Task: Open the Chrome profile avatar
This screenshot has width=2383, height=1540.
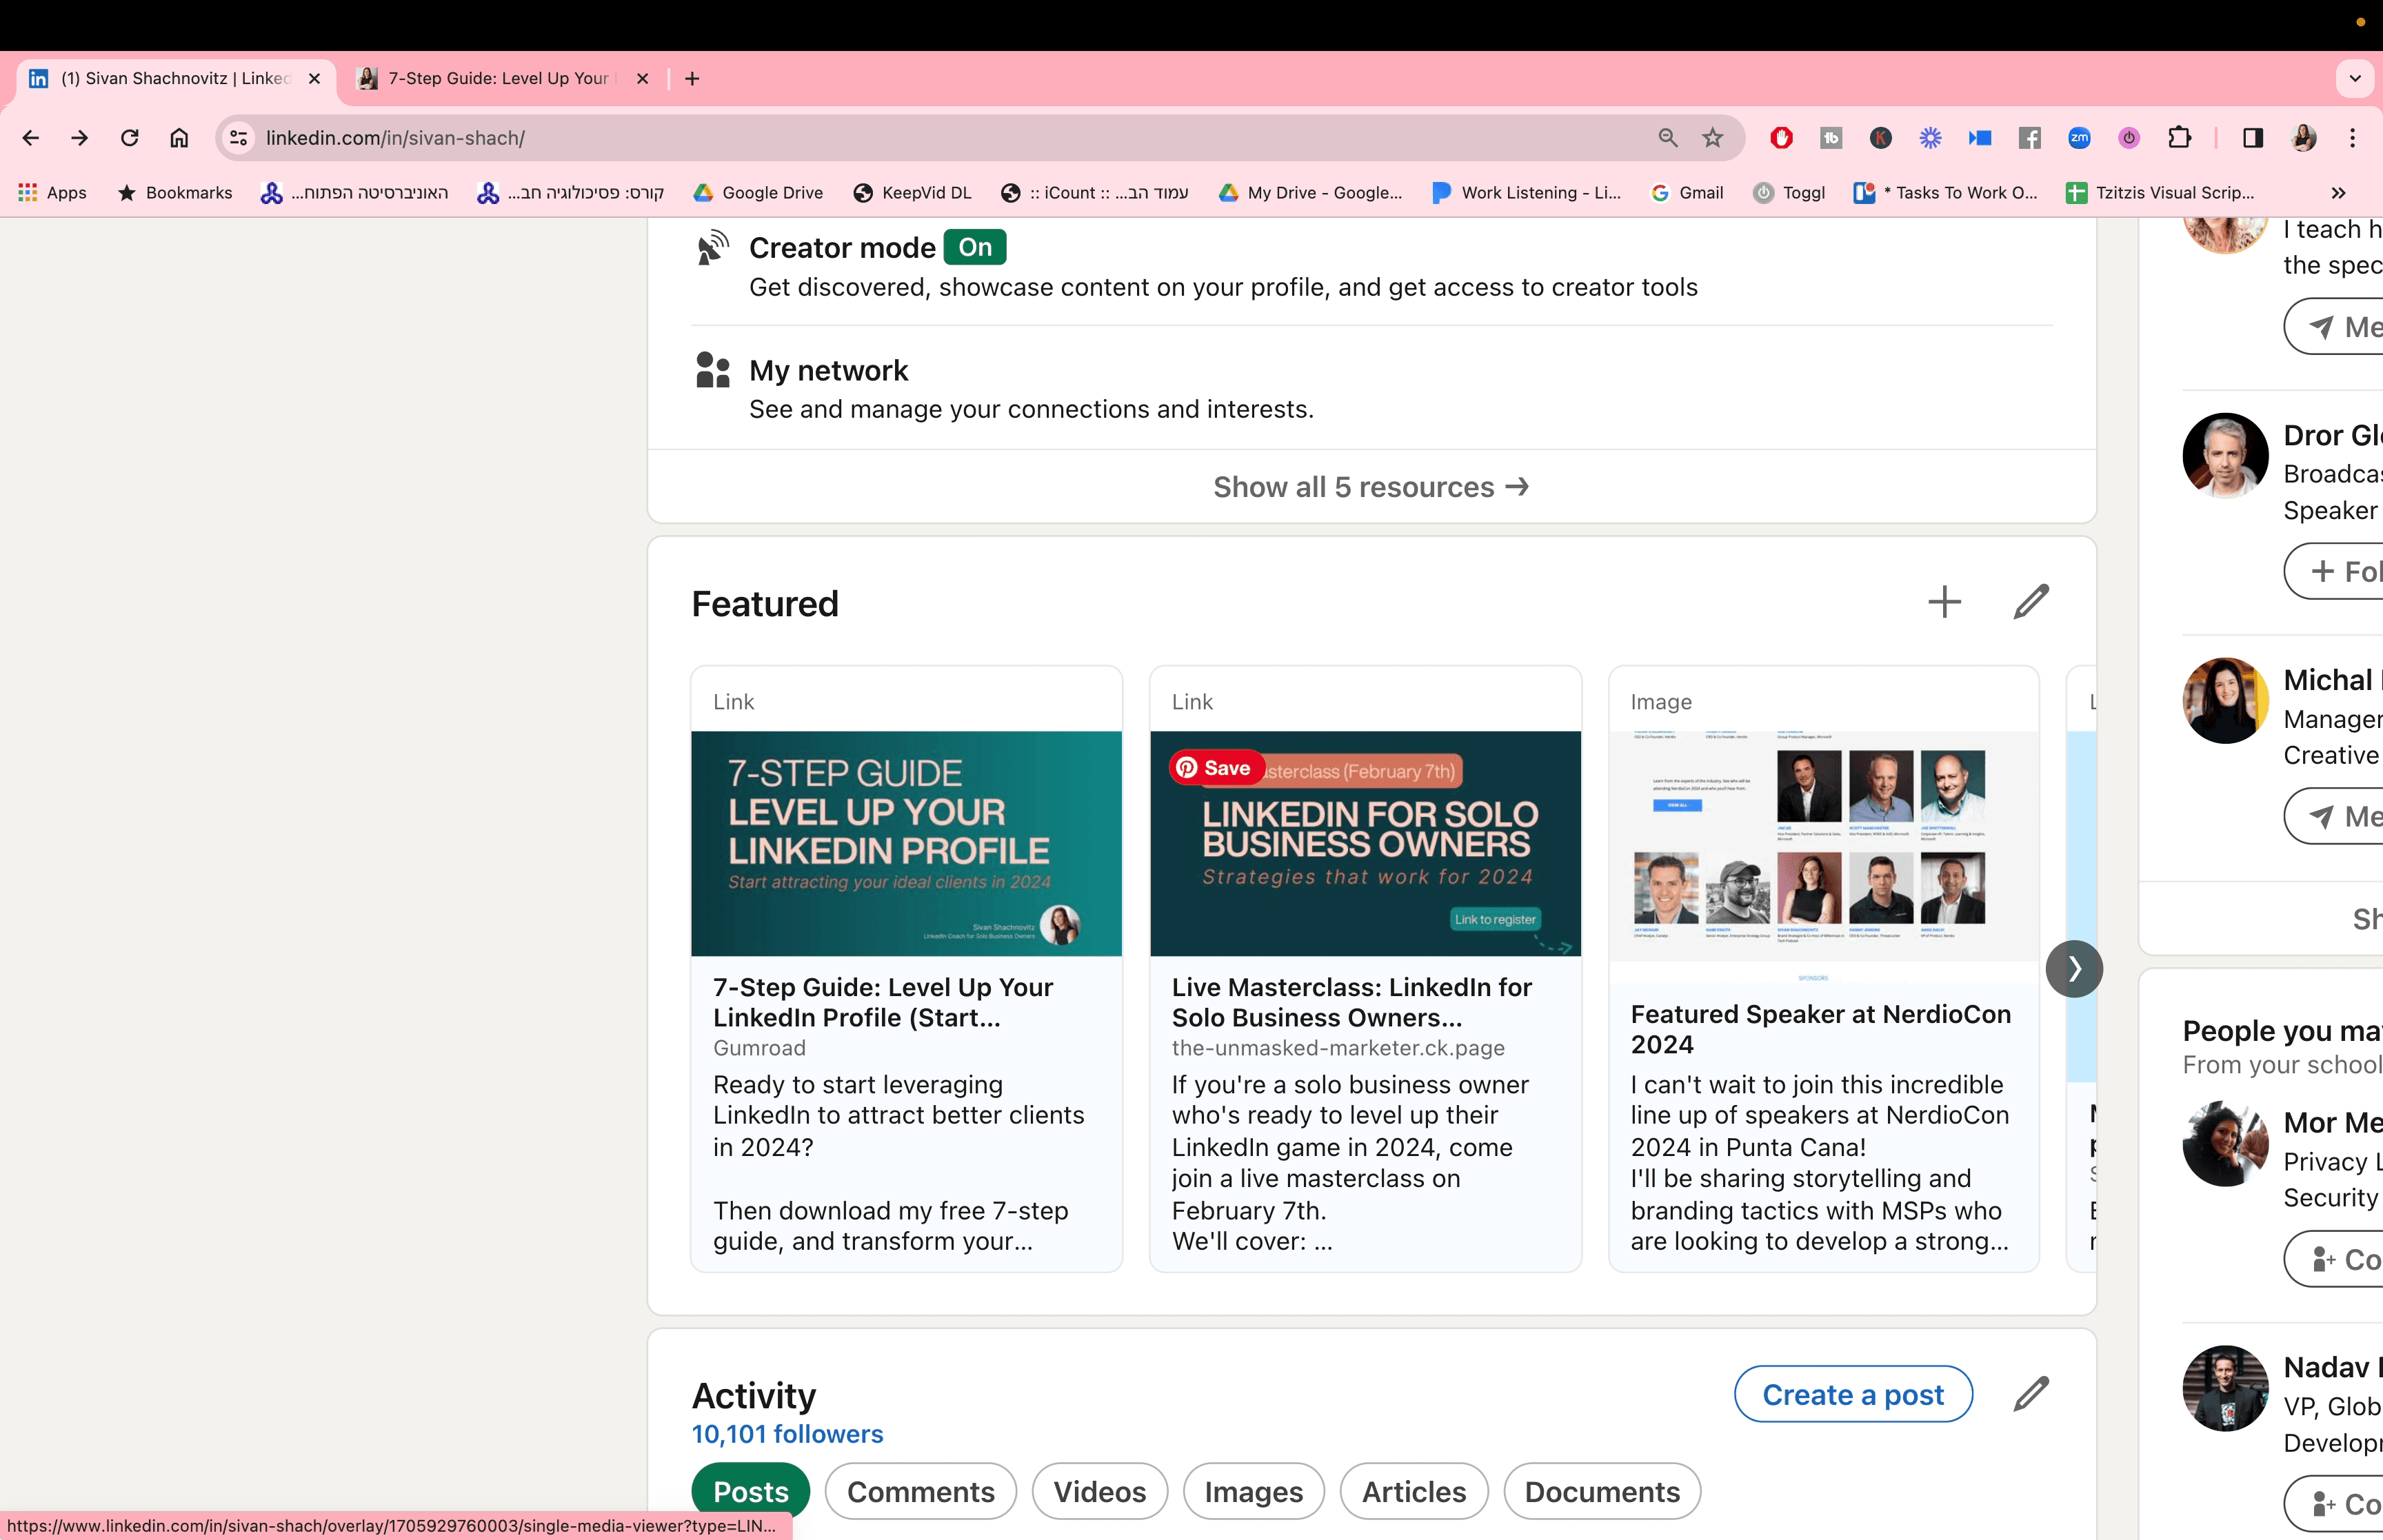Action: pos(2304,138)
